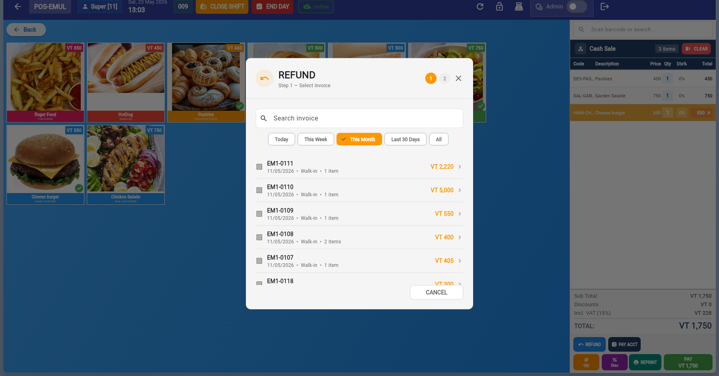The width and height of the screenshot is (719, 376).
Task: Open invoice EM1-0111
Action: [359, 167]
